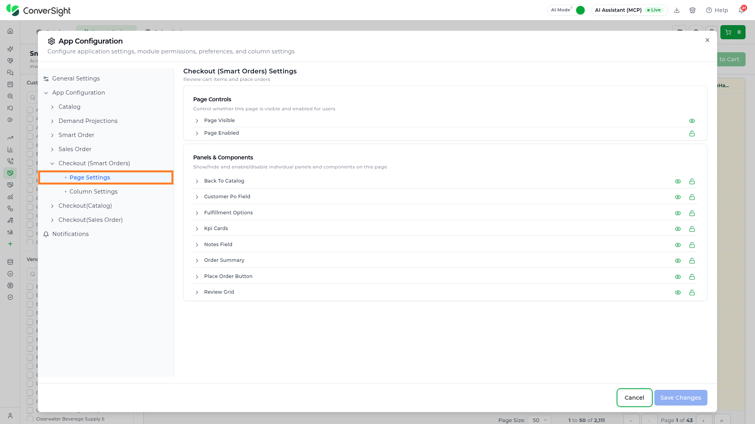Image resolution: width=755 pixels, height=424 pixels.
Task: Open Column Settings under Checkout
Action: pyautogui.click(x=106, y=192)
